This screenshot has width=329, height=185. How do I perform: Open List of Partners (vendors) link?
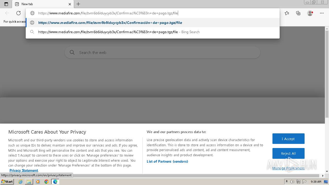(167, 161)
